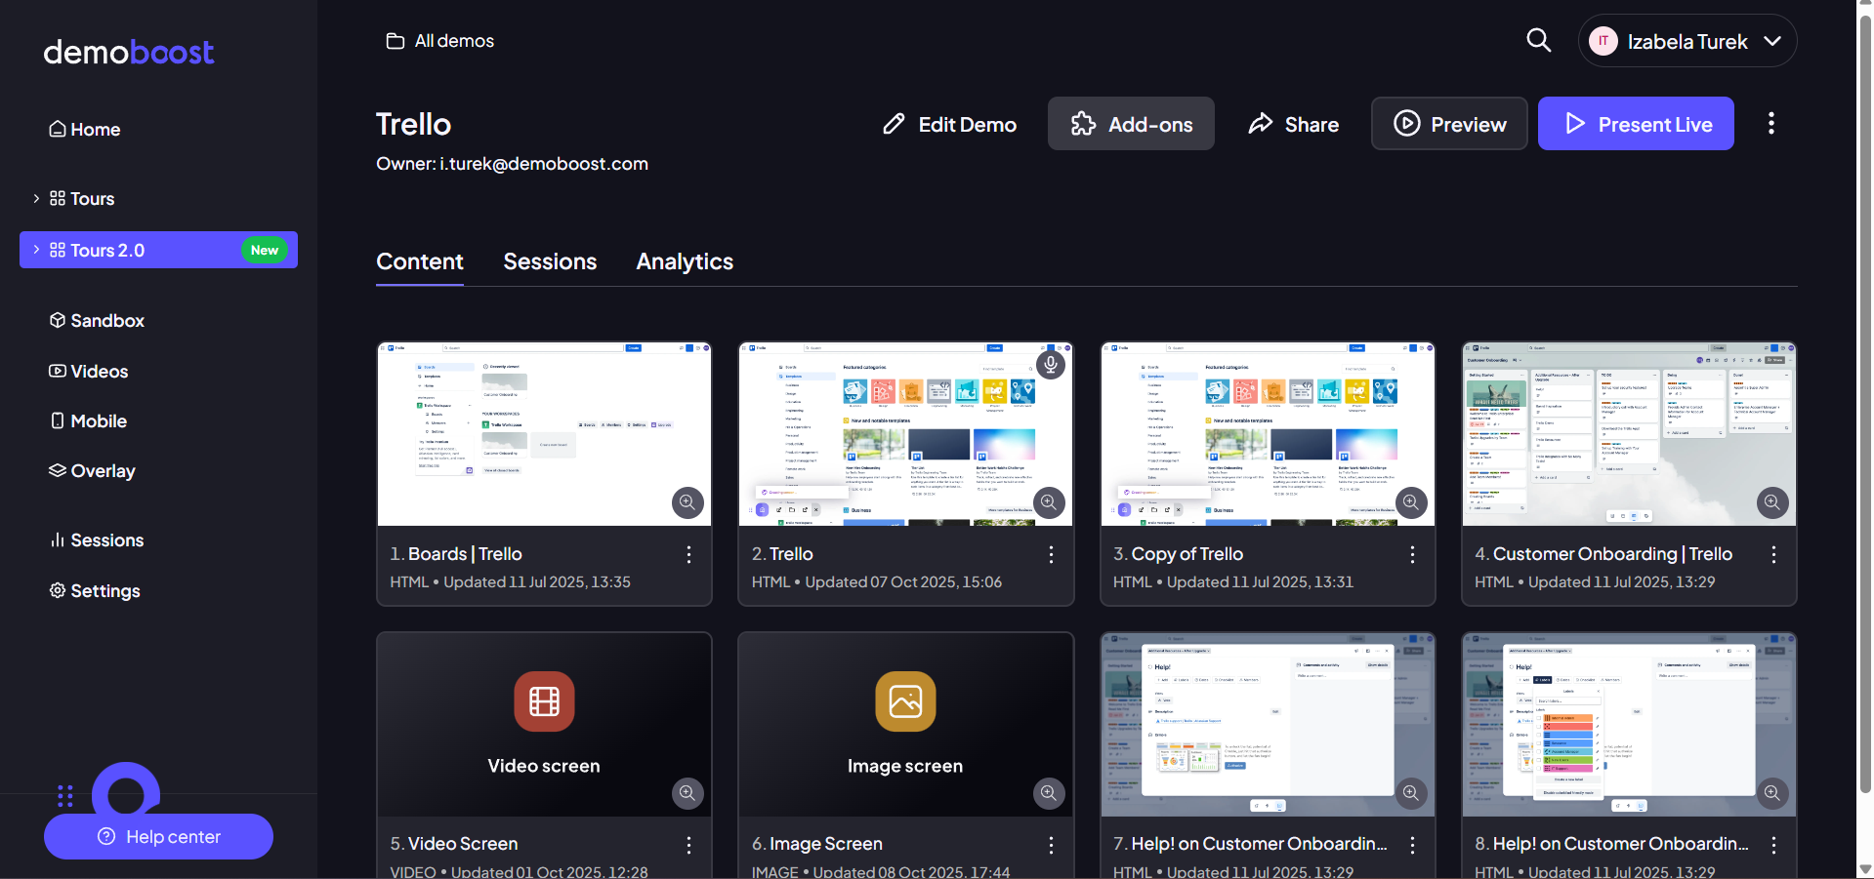Click owner email i.turek@demoboost.com

click(x=544, y=164)
